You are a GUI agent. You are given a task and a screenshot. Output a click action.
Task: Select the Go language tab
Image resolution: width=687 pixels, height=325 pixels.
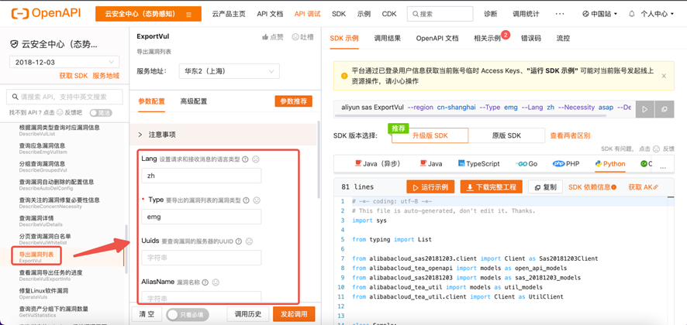(x=526, y=164)
